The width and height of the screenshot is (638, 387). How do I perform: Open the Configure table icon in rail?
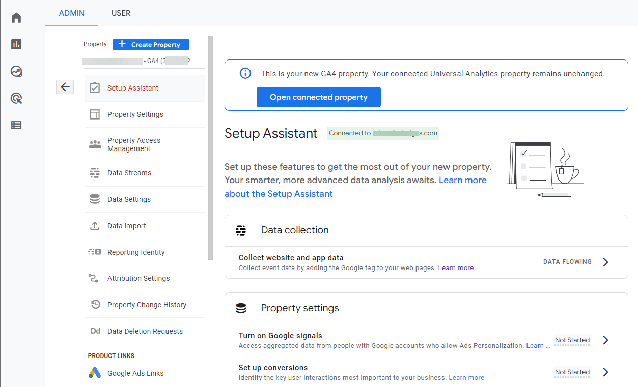pos(16,125)
